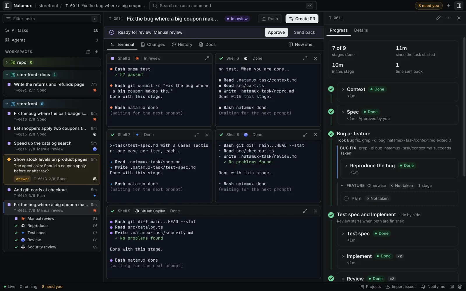Select the Security review stage row
This screenshot has width=466, height=291.
pyautogui.click(x=56, y=247)
